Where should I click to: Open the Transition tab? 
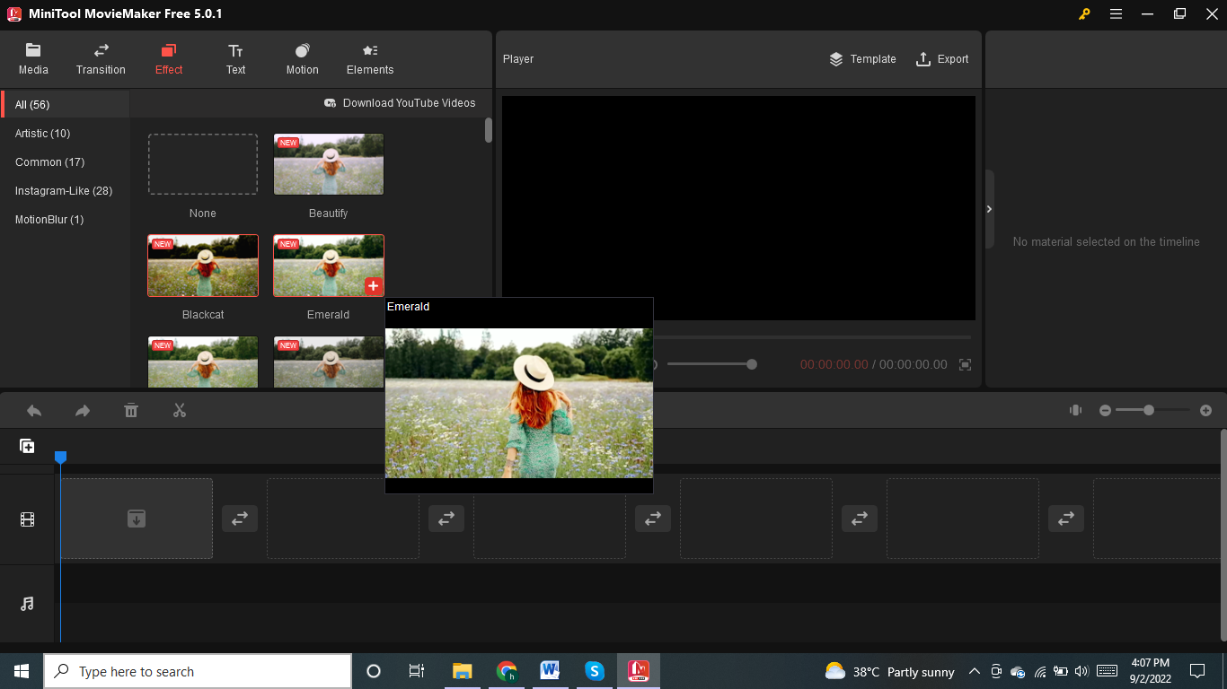pos(101,59)
